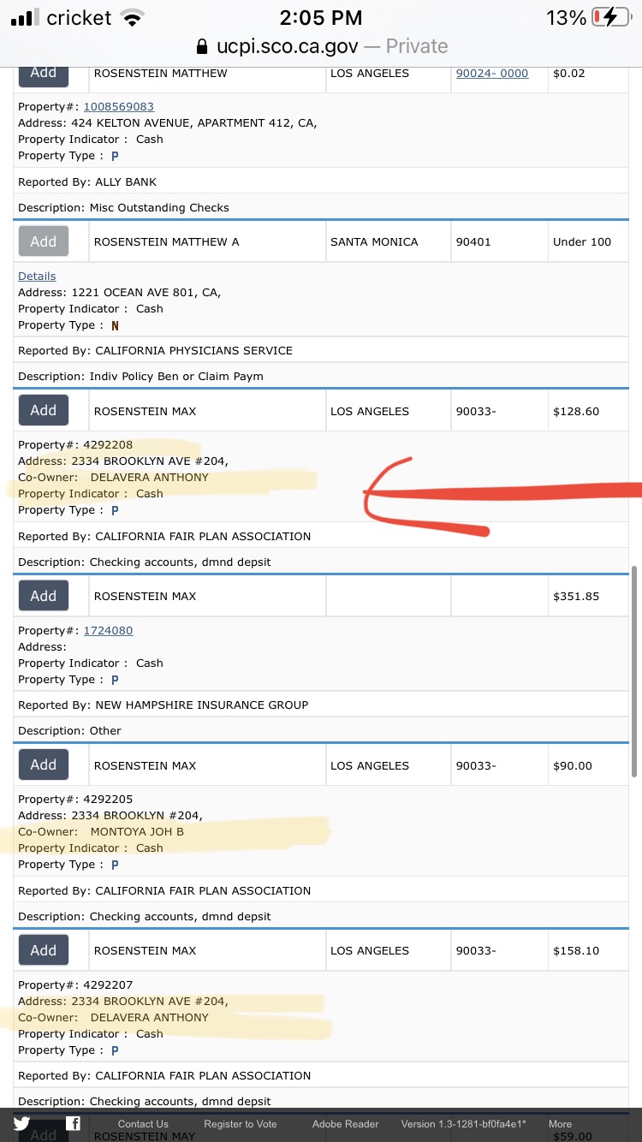
Task: Tap Property Type P icon for property 1724080
Action: point(115,680)
